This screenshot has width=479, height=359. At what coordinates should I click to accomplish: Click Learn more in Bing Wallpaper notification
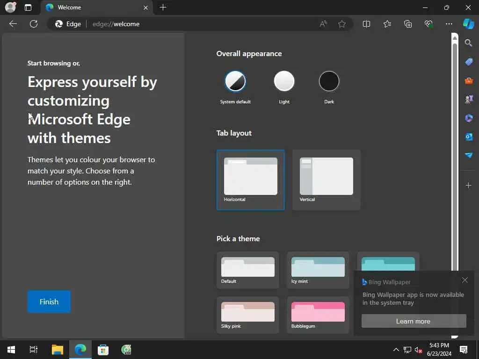coord(414,321)
